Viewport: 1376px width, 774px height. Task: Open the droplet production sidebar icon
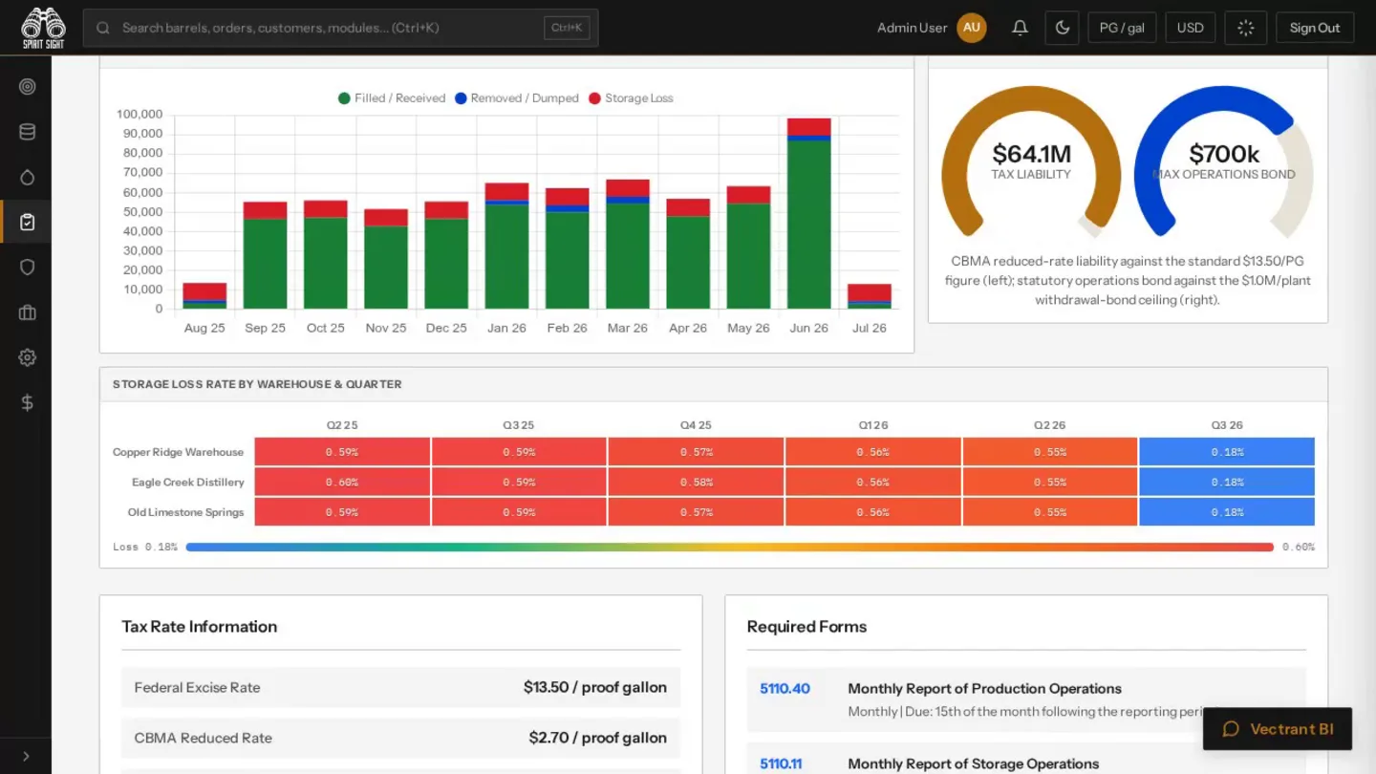coord(27,177)
